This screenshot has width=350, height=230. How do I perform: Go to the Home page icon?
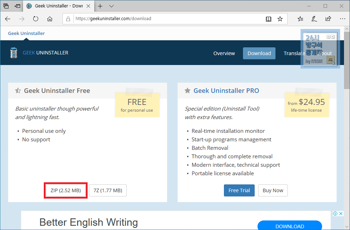coord(50,19)
